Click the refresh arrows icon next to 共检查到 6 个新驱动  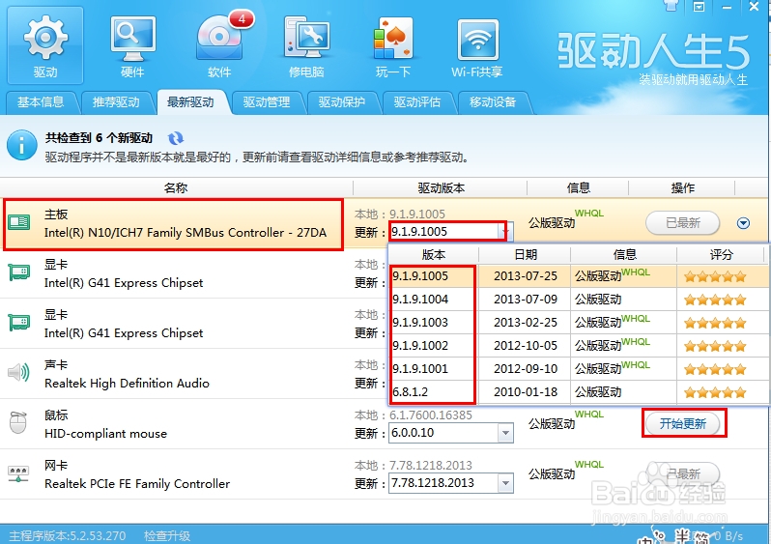click(176, 138)
